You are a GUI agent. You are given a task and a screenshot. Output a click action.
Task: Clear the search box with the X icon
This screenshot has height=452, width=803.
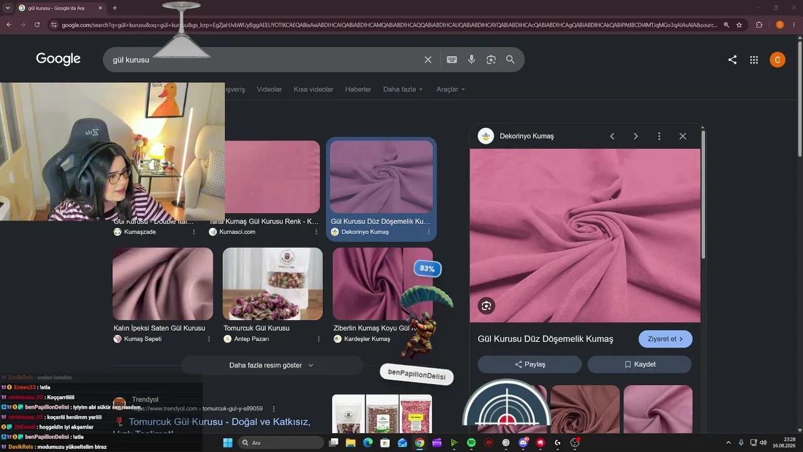pos(428,60)
